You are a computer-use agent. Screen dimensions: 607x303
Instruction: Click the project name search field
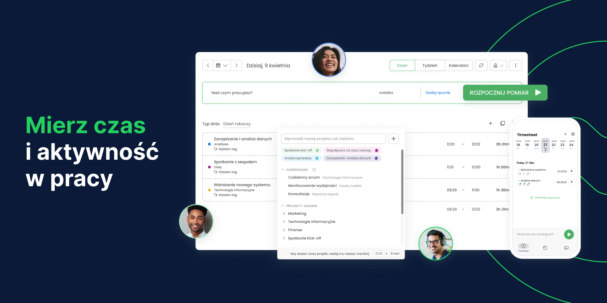(x=333, y=139)
